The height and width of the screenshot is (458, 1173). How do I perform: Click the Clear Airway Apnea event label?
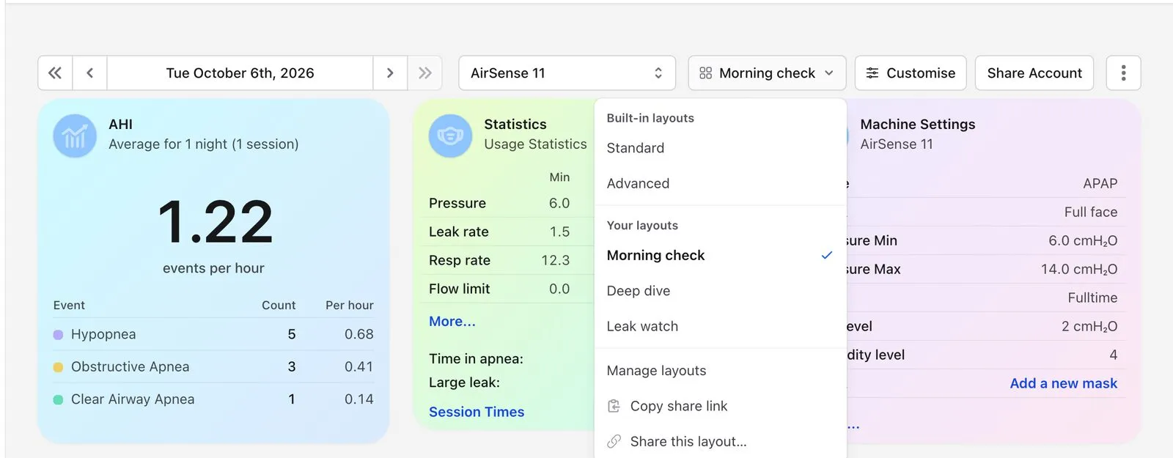click(133, 399)
